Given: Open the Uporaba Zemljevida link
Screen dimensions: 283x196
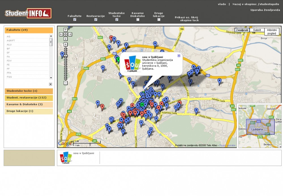Looking at the screenshot, I should 265,10.
